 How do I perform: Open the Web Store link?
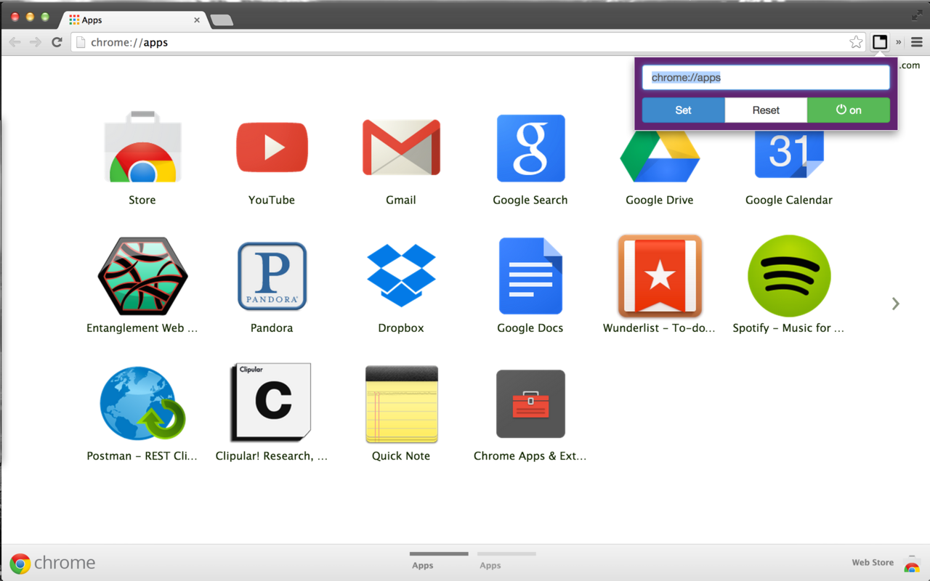873,562
